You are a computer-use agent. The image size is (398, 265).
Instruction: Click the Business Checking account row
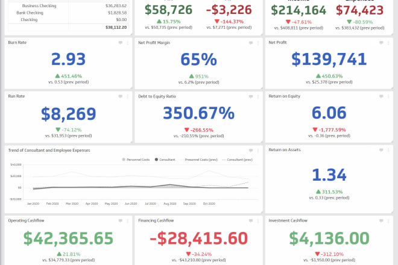click(x=68, y=5)
